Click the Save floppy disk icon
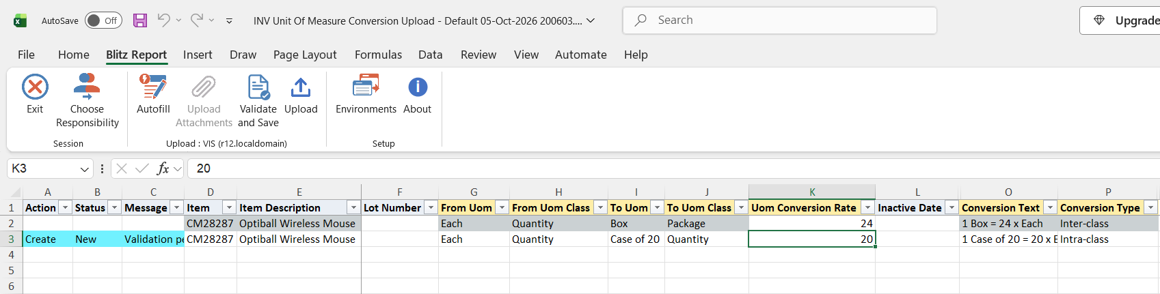Screen dimensions: 1160x294 tap(140, 20)
